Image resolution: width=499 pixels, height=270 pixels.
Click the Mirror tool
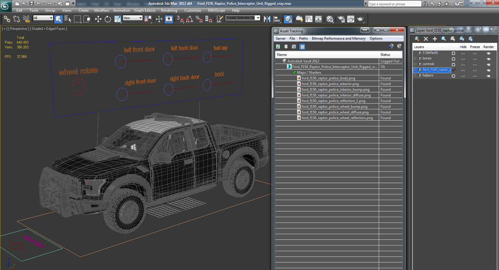pyautogui.click(x=267, y=19)
